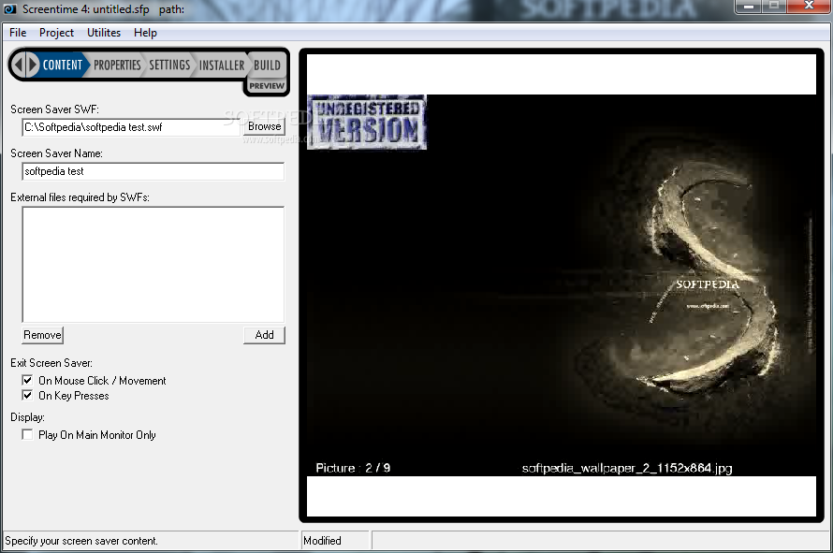Click the PREVIEW button
This screenshot has width=833, height=553.
coord(267,86)
